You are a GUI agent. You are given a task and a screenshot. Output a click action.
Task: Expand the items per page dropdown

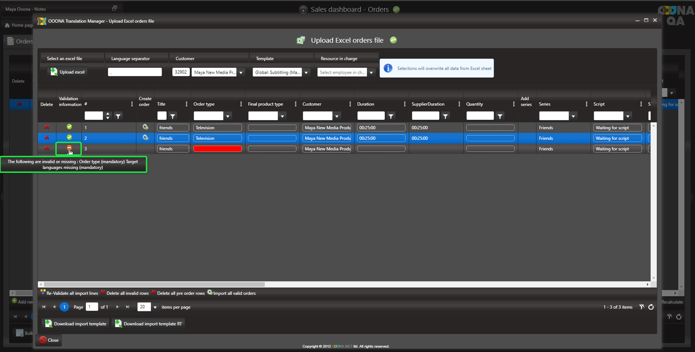click(x=155, y=307)
